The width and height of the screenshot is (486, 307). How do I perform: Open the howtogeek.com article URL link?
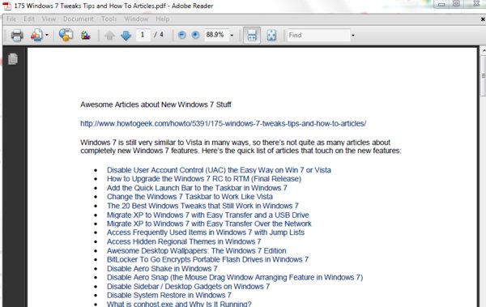click(x=224, y=123)
